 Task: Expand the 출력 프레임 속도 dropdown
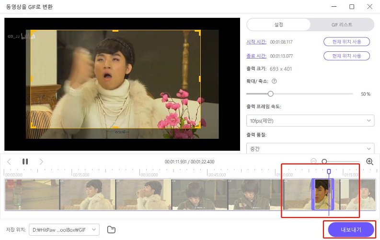pos(310,120)
